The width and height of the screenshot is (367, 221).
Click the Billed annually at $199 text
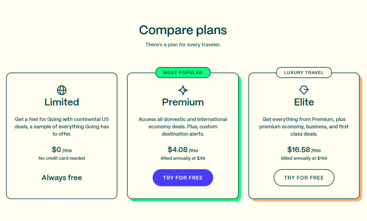[304, 158]
